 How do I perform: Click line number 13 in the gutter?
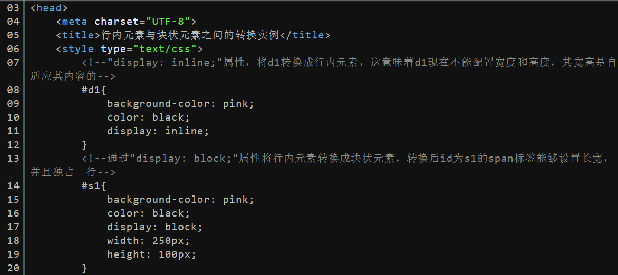[x=13, y=159]
